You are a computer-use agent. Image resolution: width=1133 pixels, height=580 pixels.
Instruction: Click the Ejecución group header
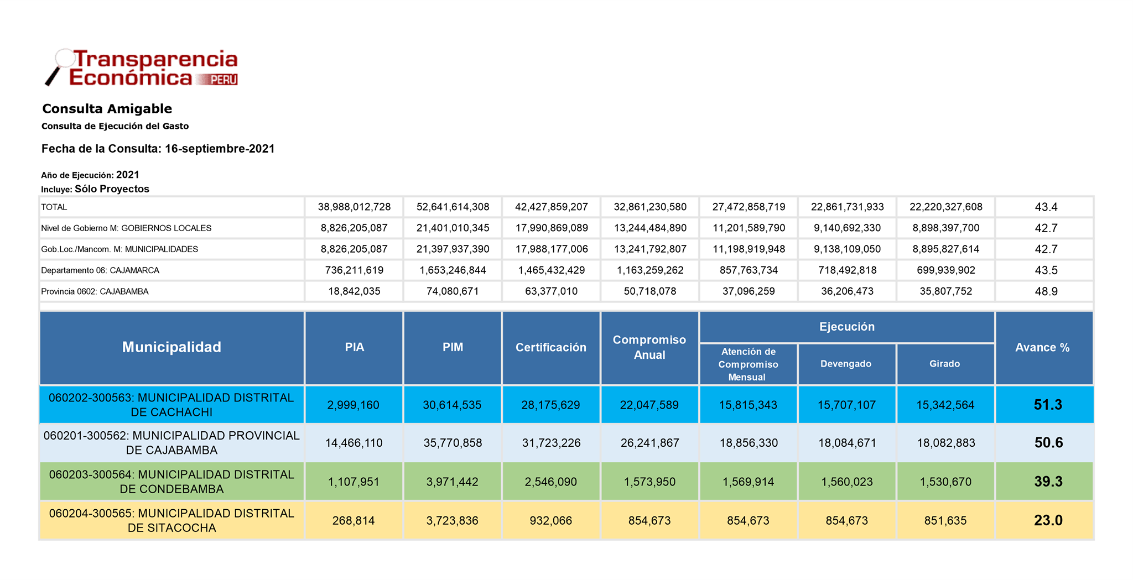pyautogui.click(x=846, y=327)
